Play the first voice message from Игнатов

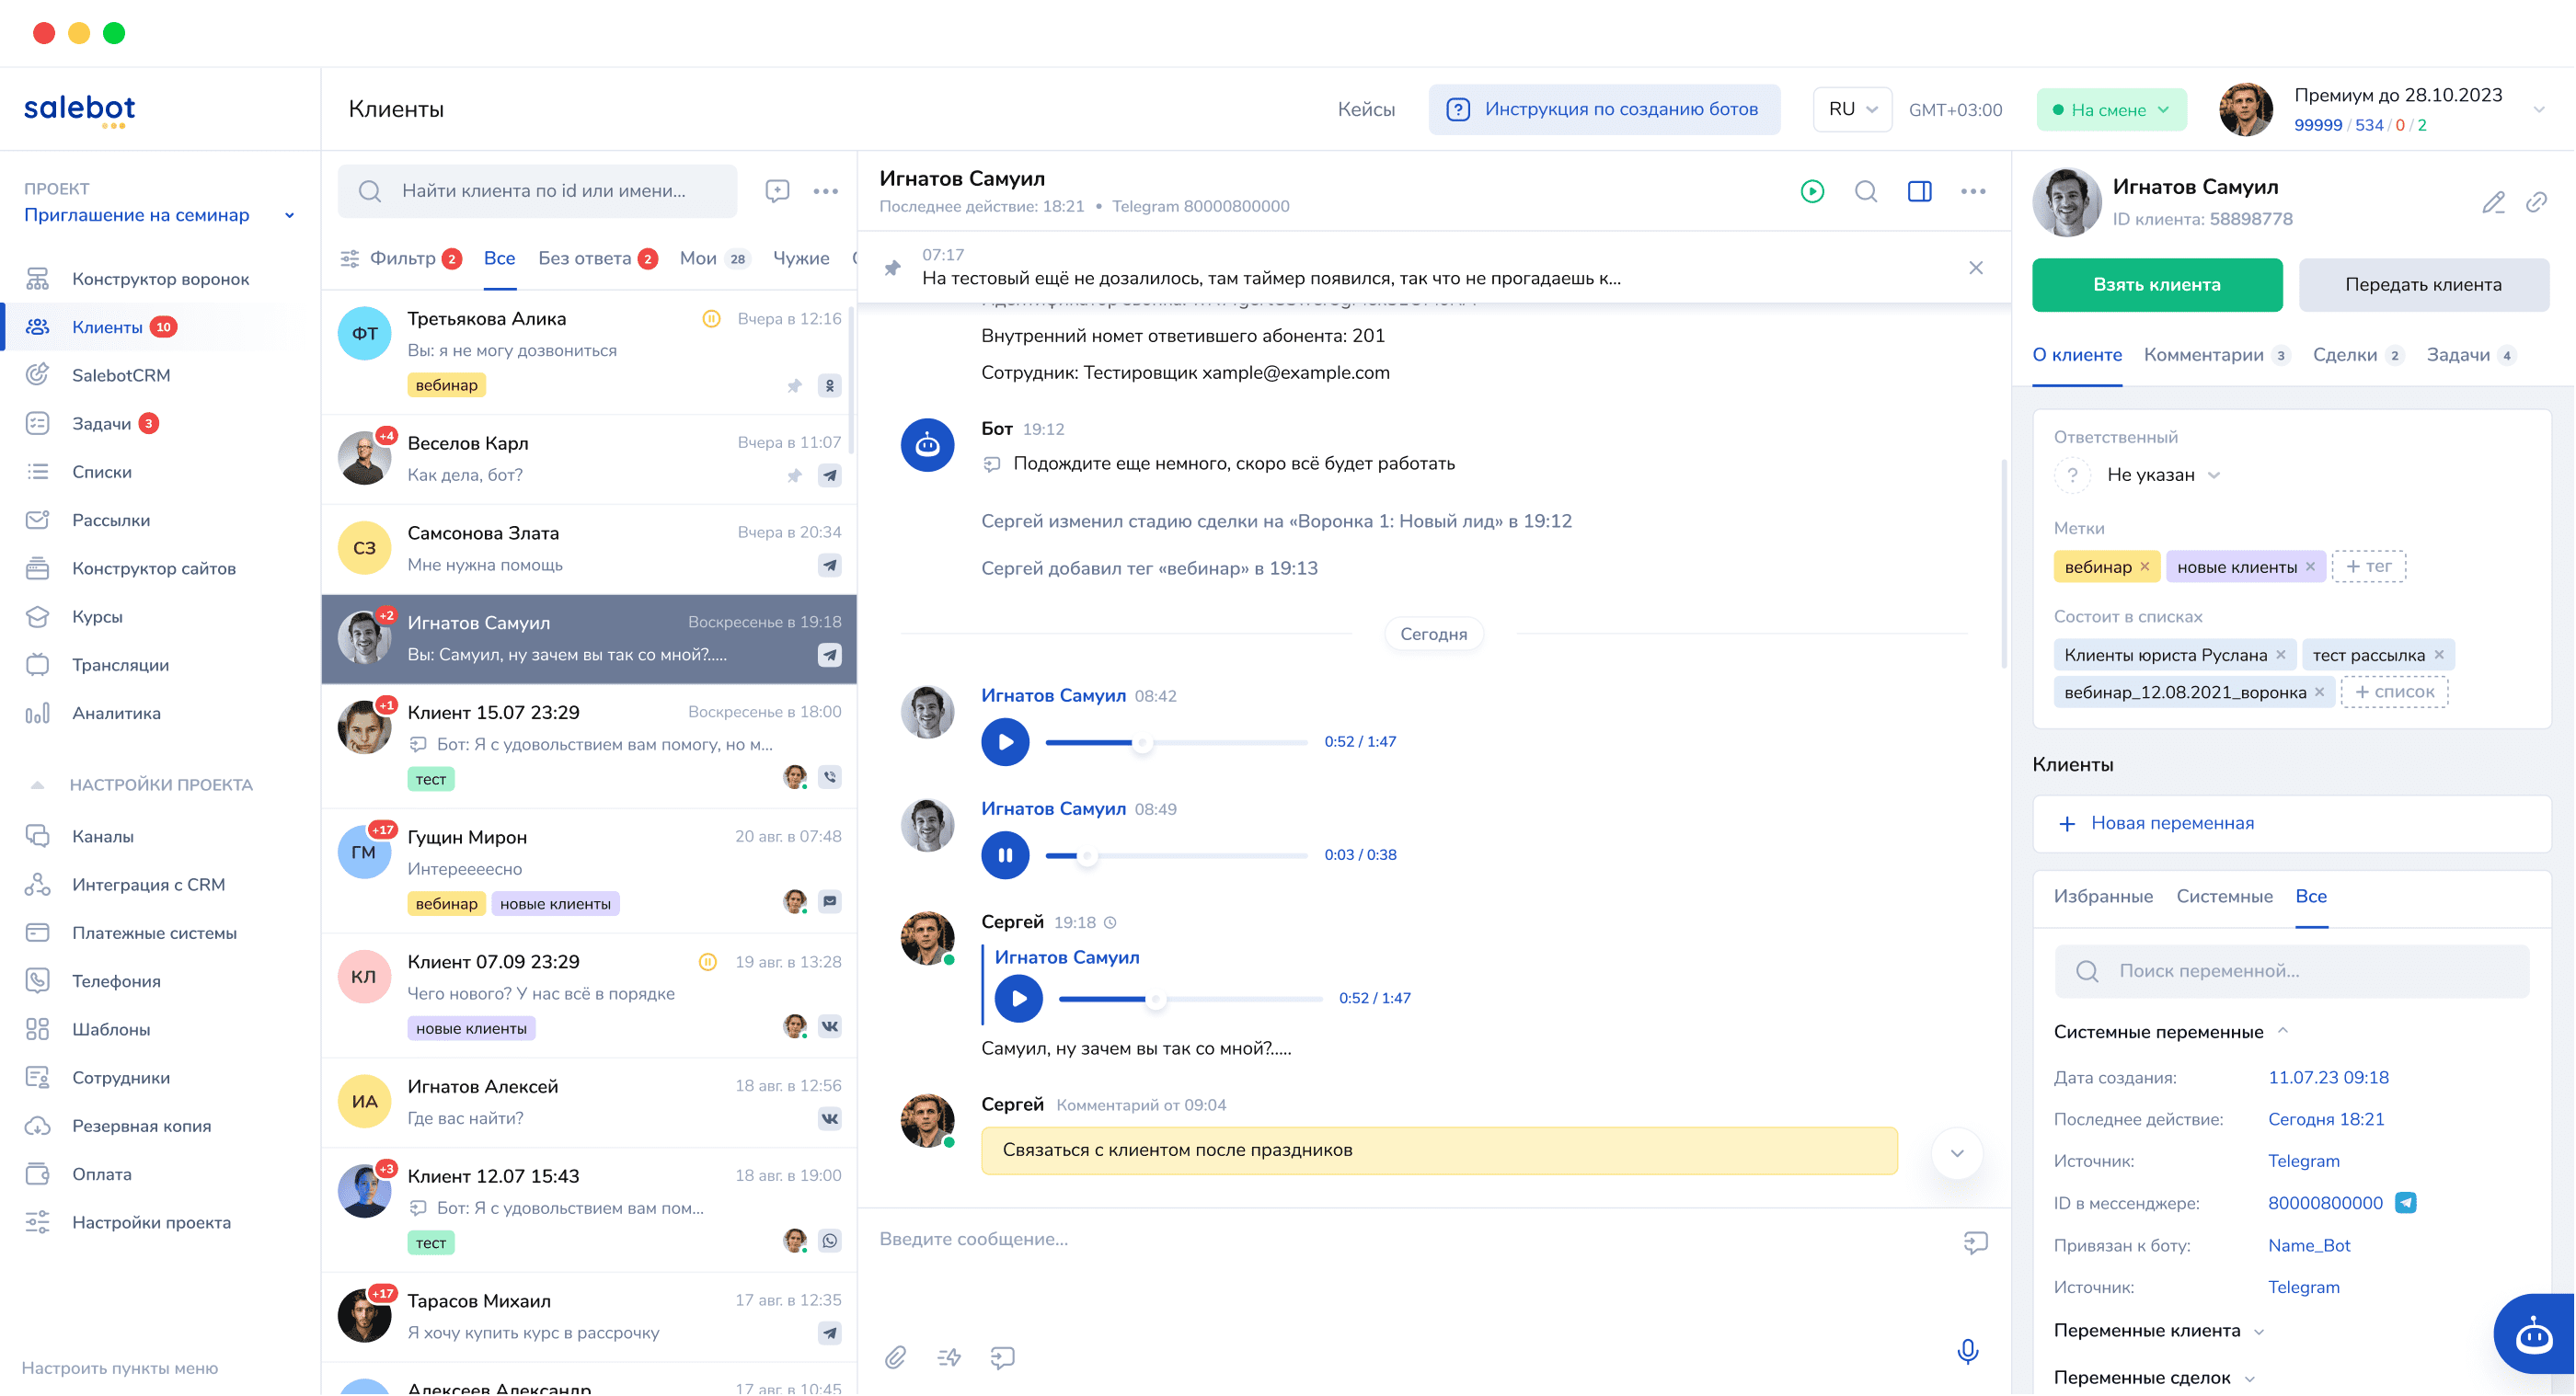(1006, 741)
